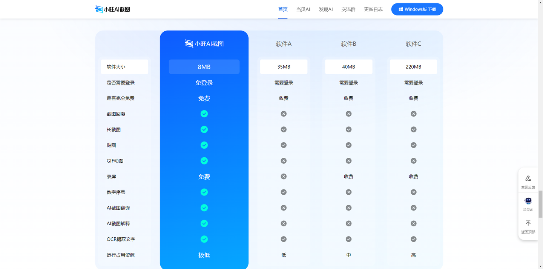The image size is (543, 269).
Task: Click 小旺AI截图 checkmark for AI截图翻译 row
Action: [x=204, y=208]
